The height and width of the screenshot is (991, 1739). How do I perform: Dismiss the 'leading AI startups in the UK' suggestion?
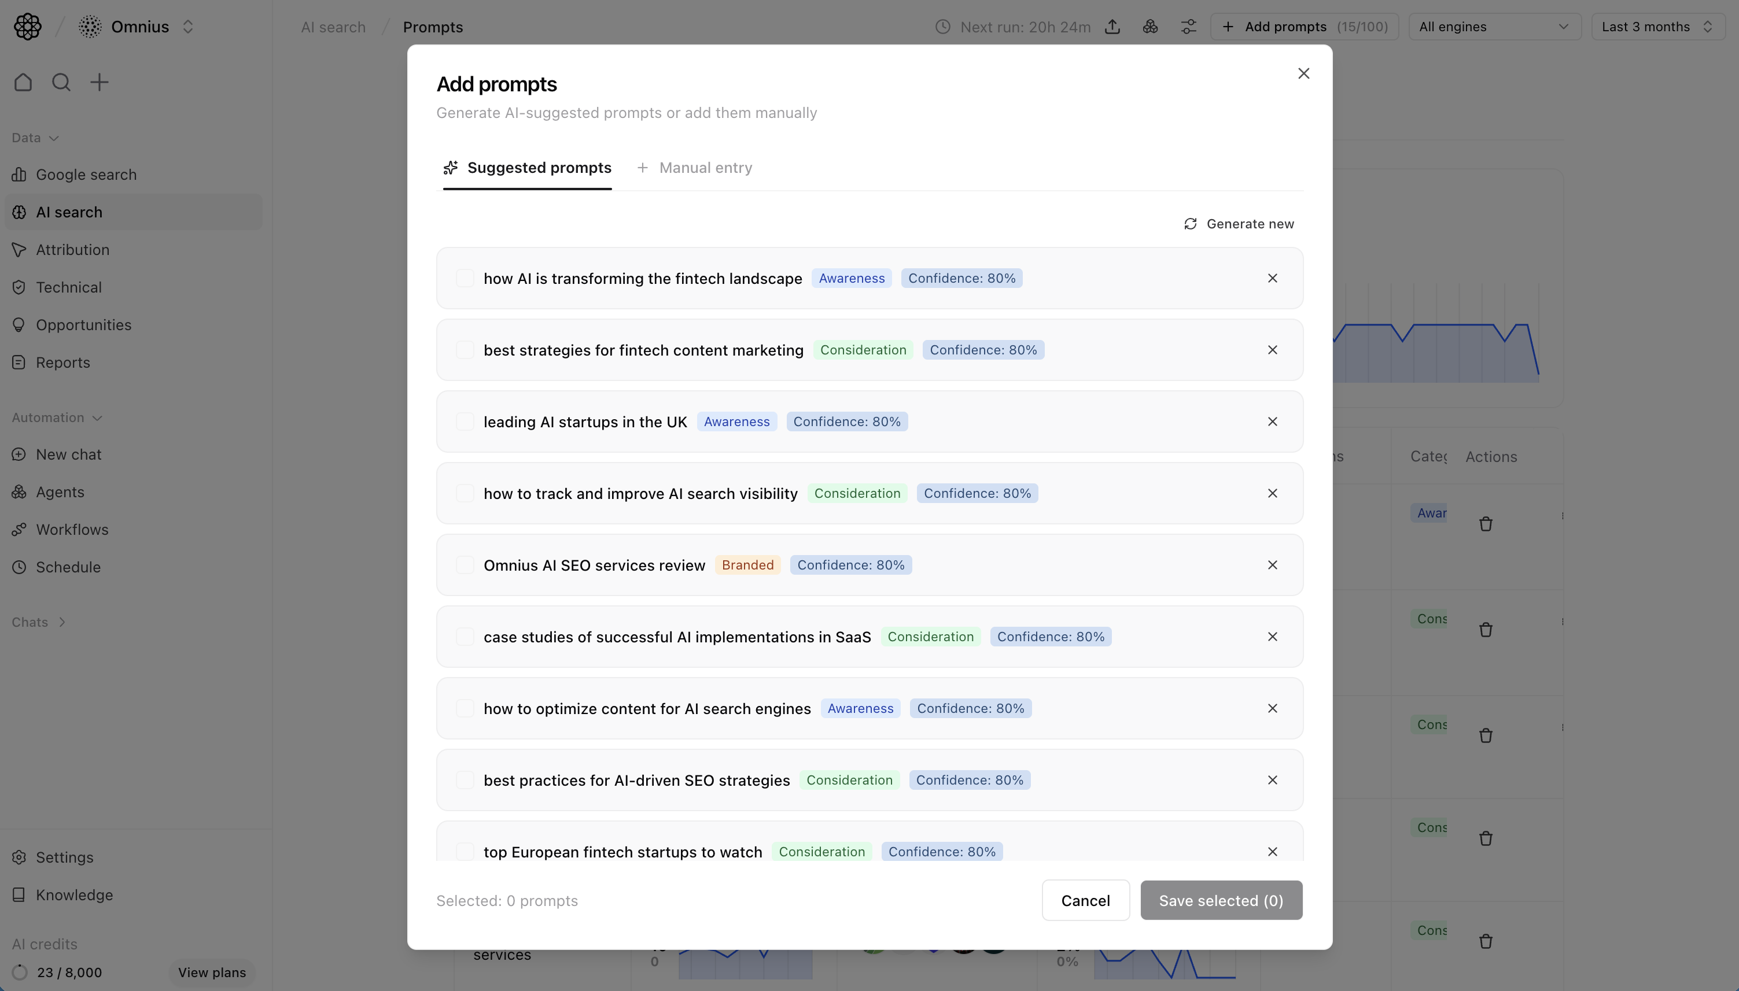point(1272,421)
